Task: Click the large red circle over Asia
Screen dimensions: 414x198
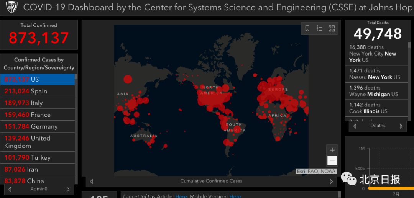Action: (128, 79)
